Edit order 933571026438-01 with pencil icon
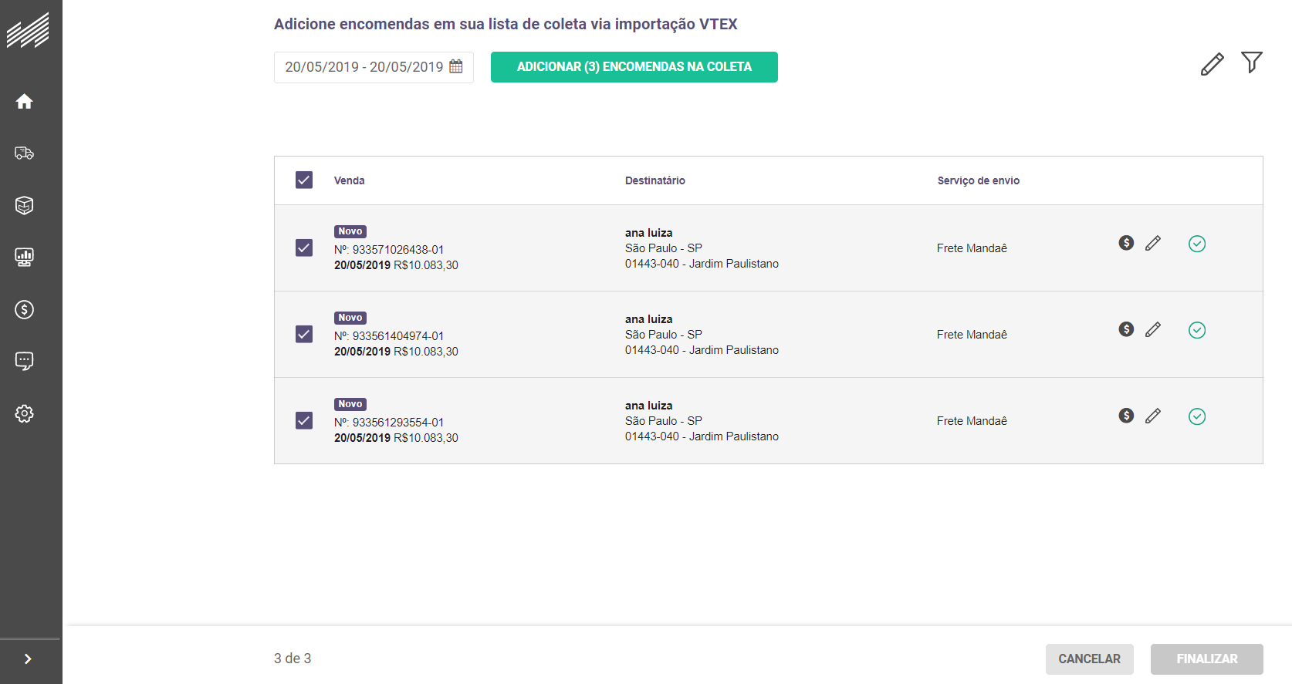Viewport: 1292px width, 684px height. [1153, 244]
